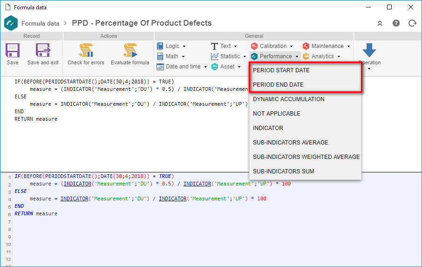This screenshot has height=267, width=422.
Task: Expand the Statistic dropdown arrow
Action: [245, 56]
